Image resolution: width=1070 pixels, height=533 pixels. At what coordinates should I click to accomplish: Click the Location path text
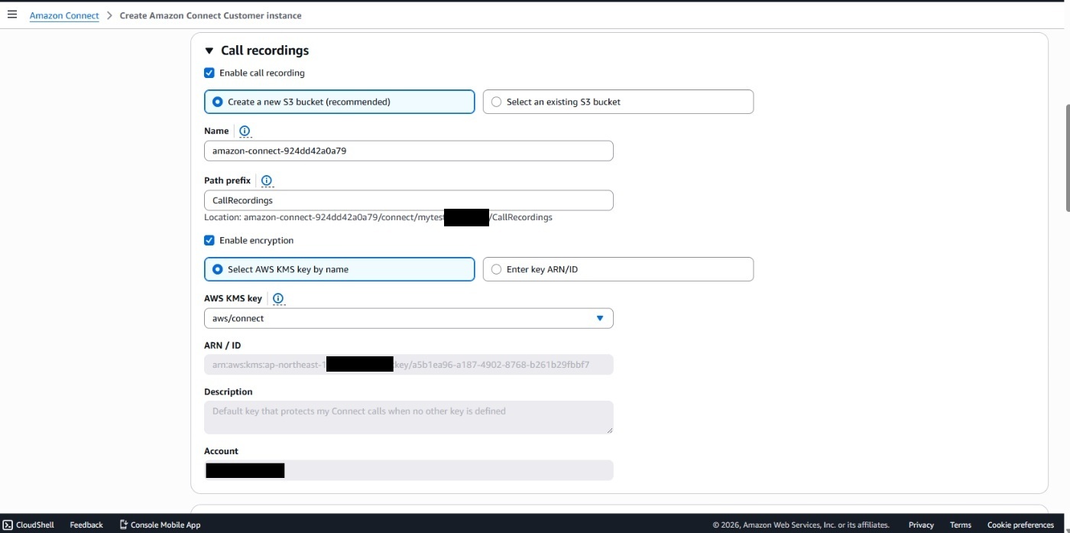[378, 217]
